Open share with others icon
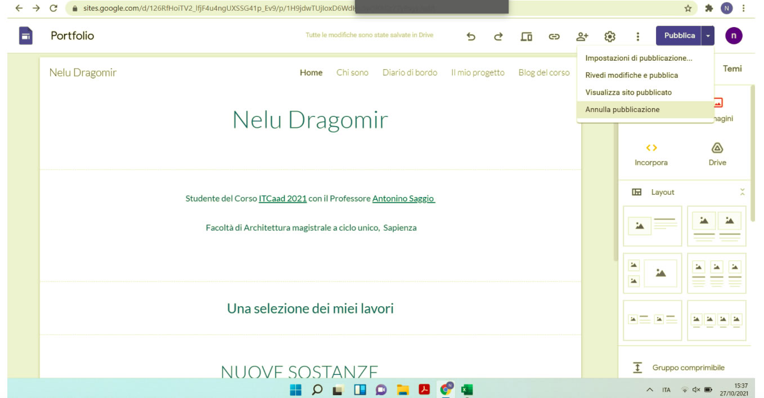The image size is (764, 398). pos(582,37)
